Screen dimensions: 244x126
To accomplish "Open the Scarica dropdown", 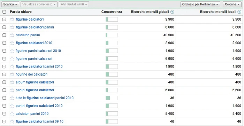I will click(10, 4).
